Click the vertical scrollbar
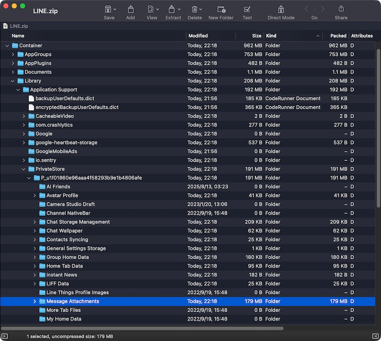381x341 pixels. point(378,128)
